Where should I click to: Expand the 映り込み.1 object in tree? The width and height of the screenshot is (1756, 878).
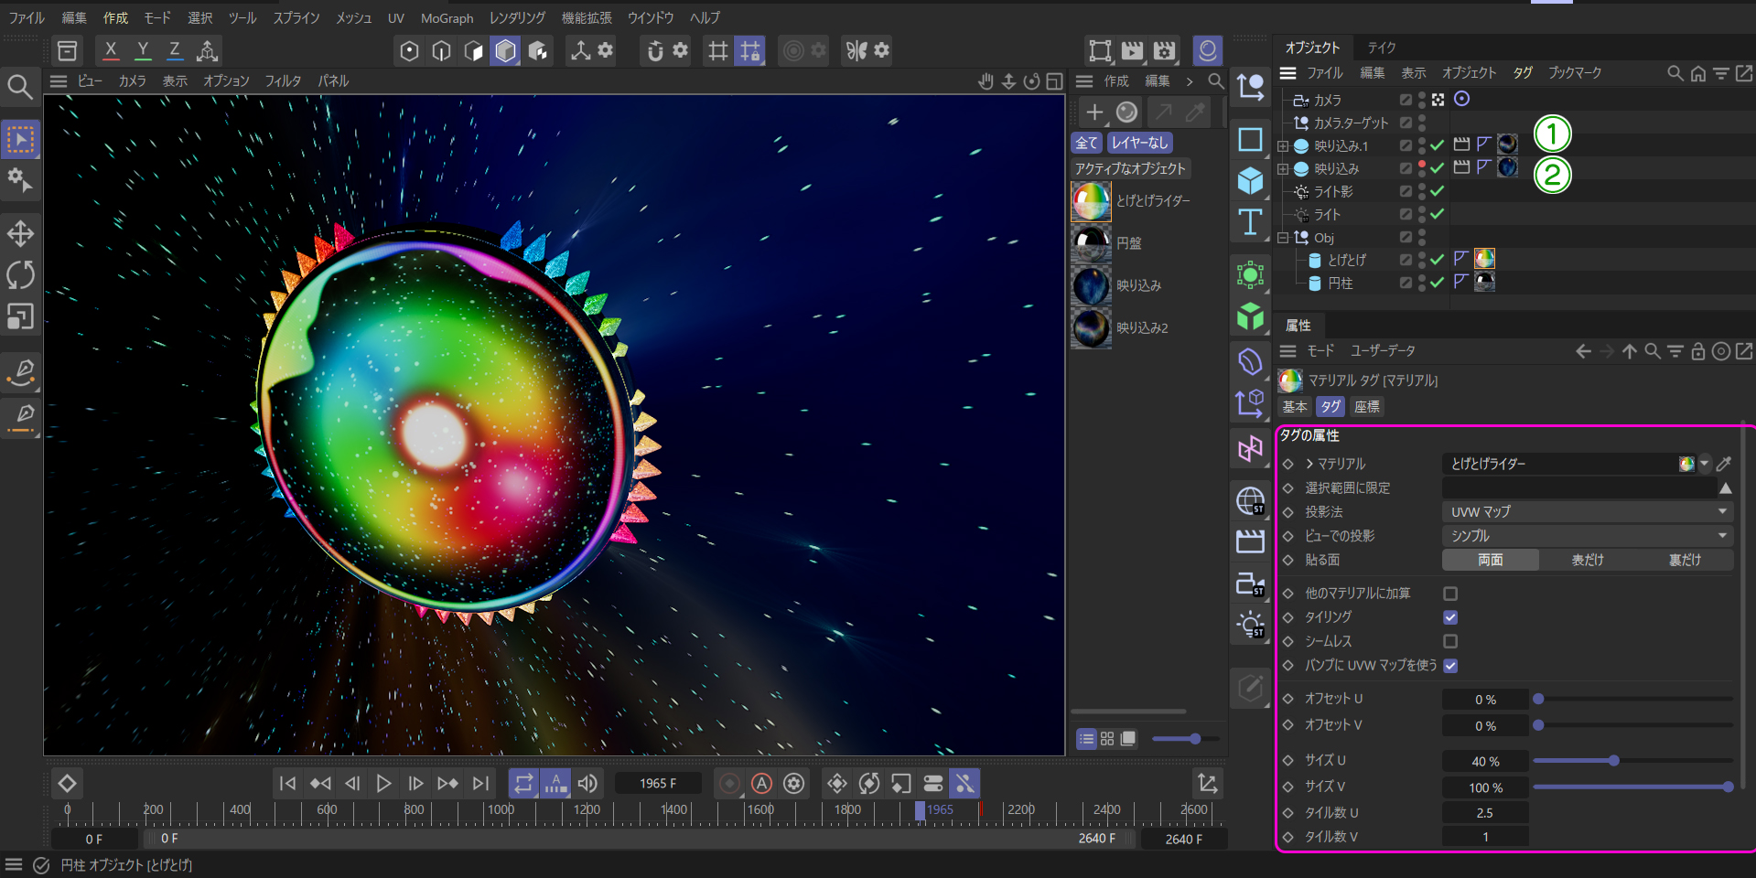(x=1283, y=145)
